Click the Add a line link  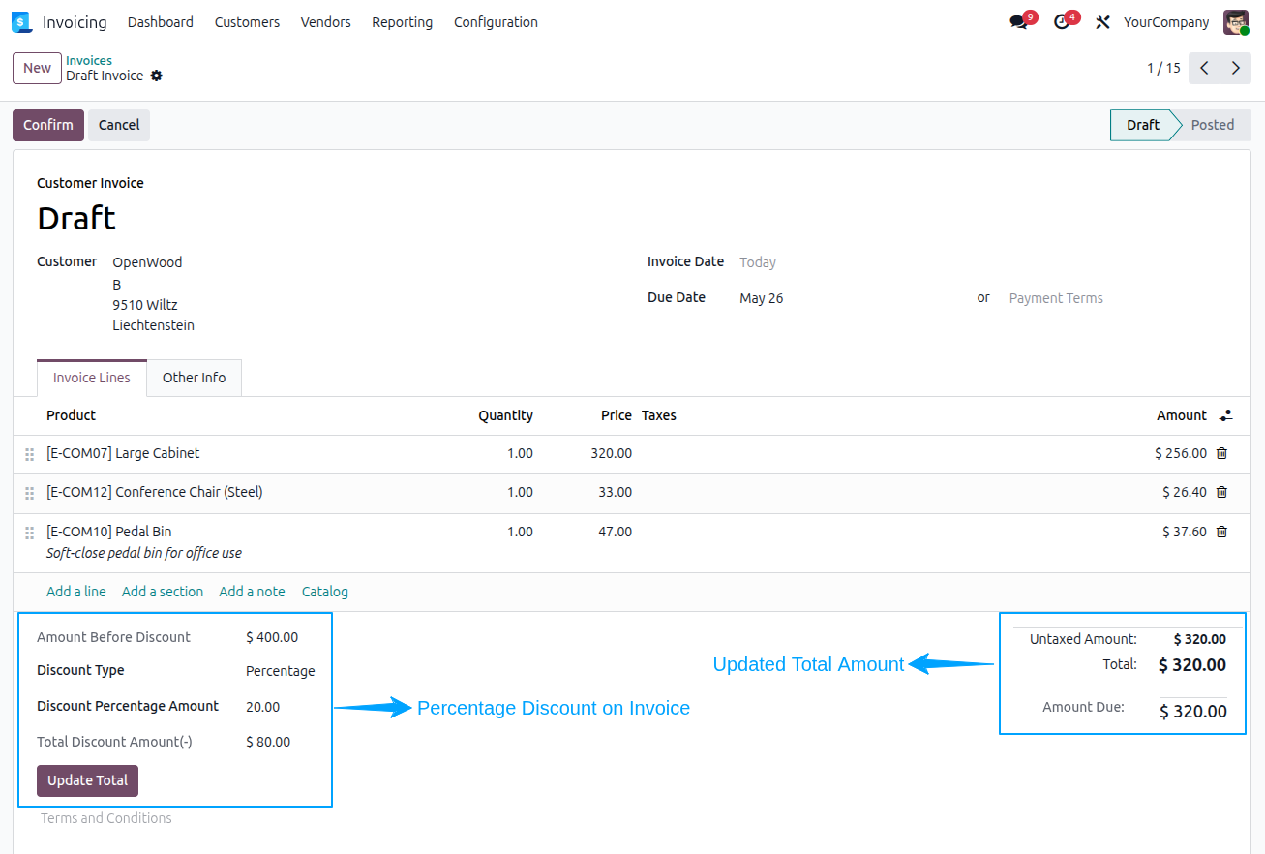click(x=76, y=592)
